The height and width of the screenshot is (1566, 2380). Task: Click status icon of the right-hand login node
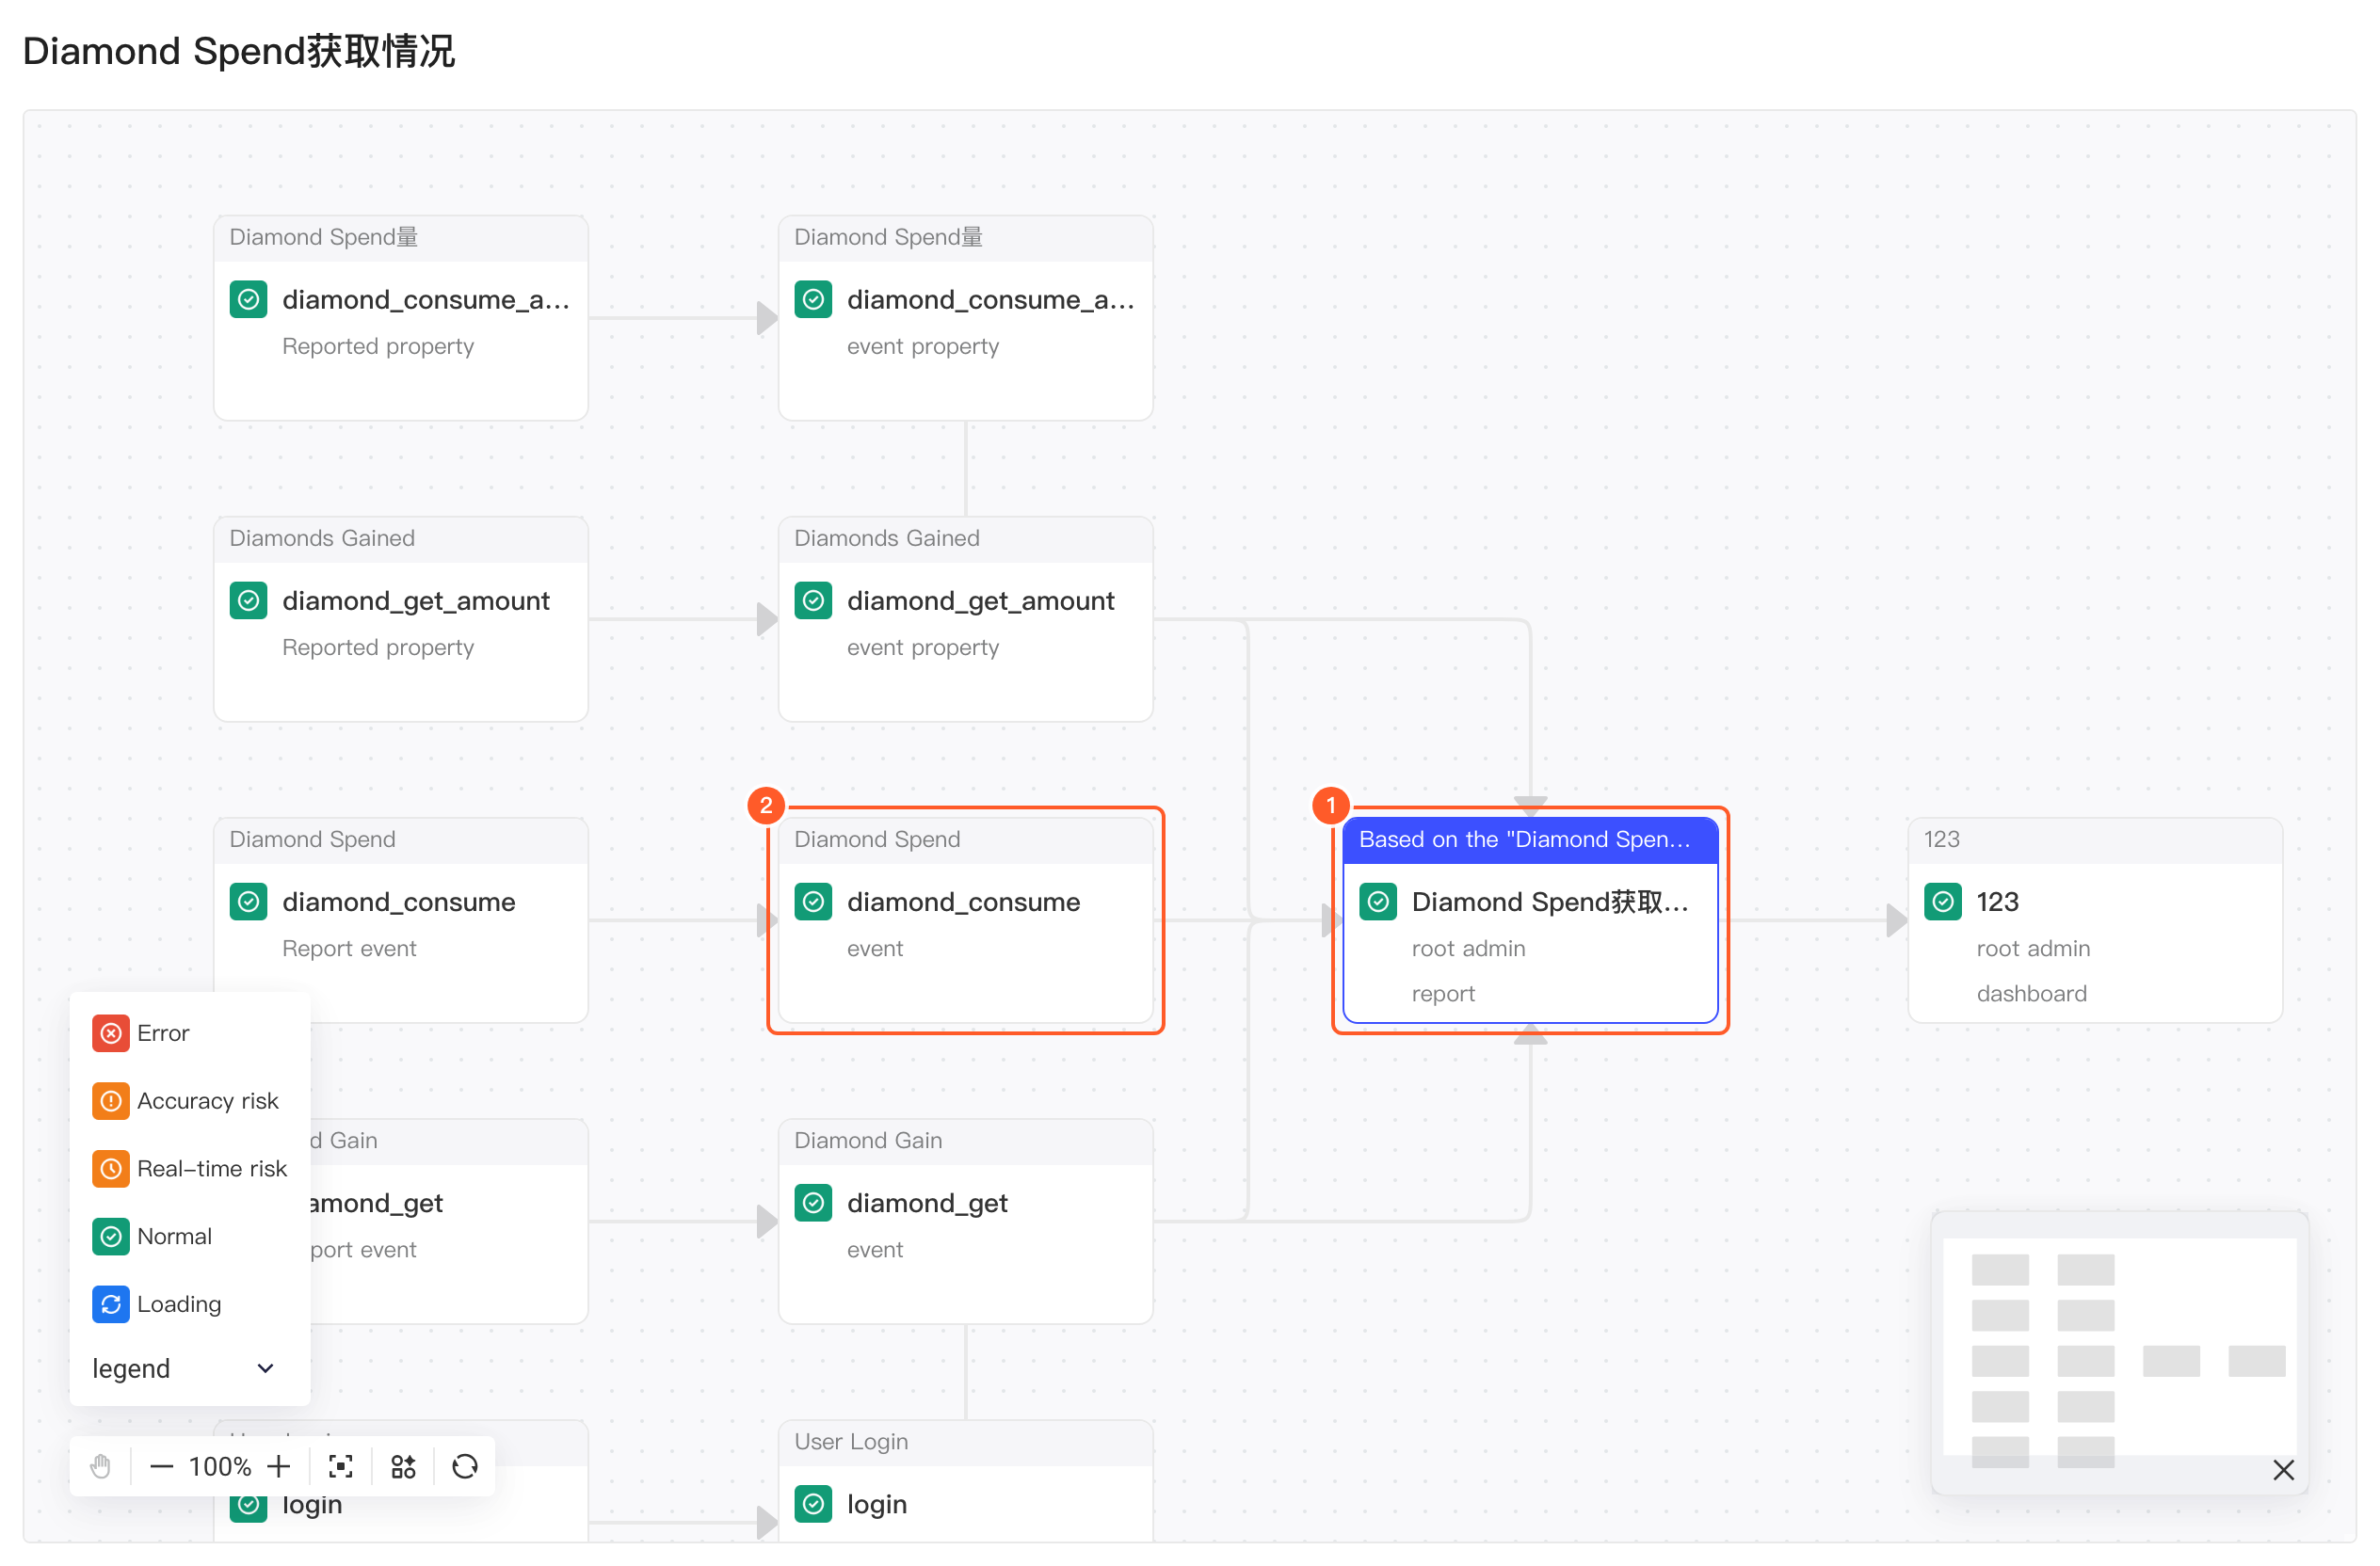(x=813, y=1503)
